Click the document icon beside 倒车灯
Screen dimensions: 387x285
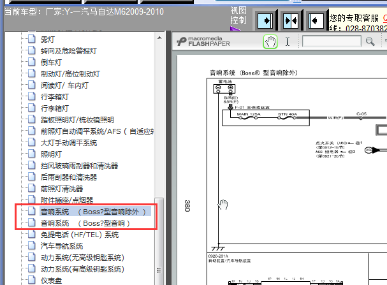32,62
